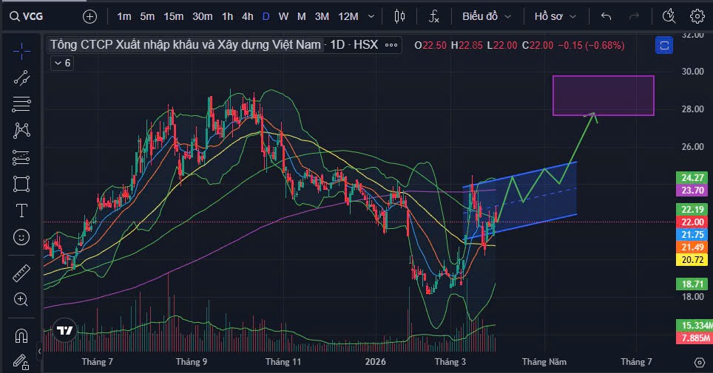Image resolution: width=713 pixels, height=373 pixels.
Task: Open the emoji icons tool
Action: [x=21, y=237]
